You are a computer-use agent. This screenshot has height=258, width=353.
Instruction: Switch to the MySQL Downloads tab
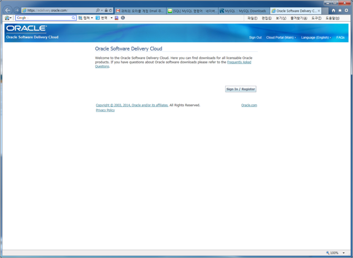click(x=244, y=11)
